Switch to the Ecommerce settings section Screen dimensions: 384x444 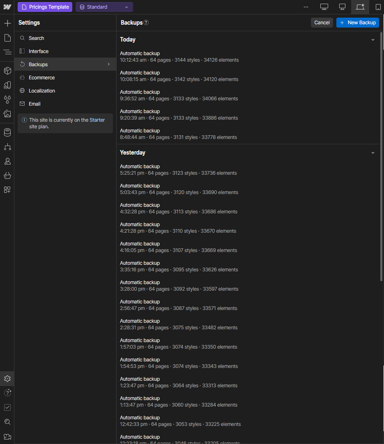click(42, 77)
